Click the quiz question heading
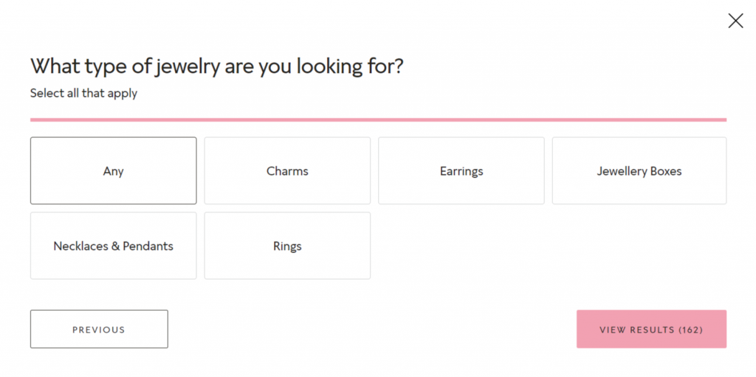Viewport: 756px width, 377px height. [x=216, y=66]
